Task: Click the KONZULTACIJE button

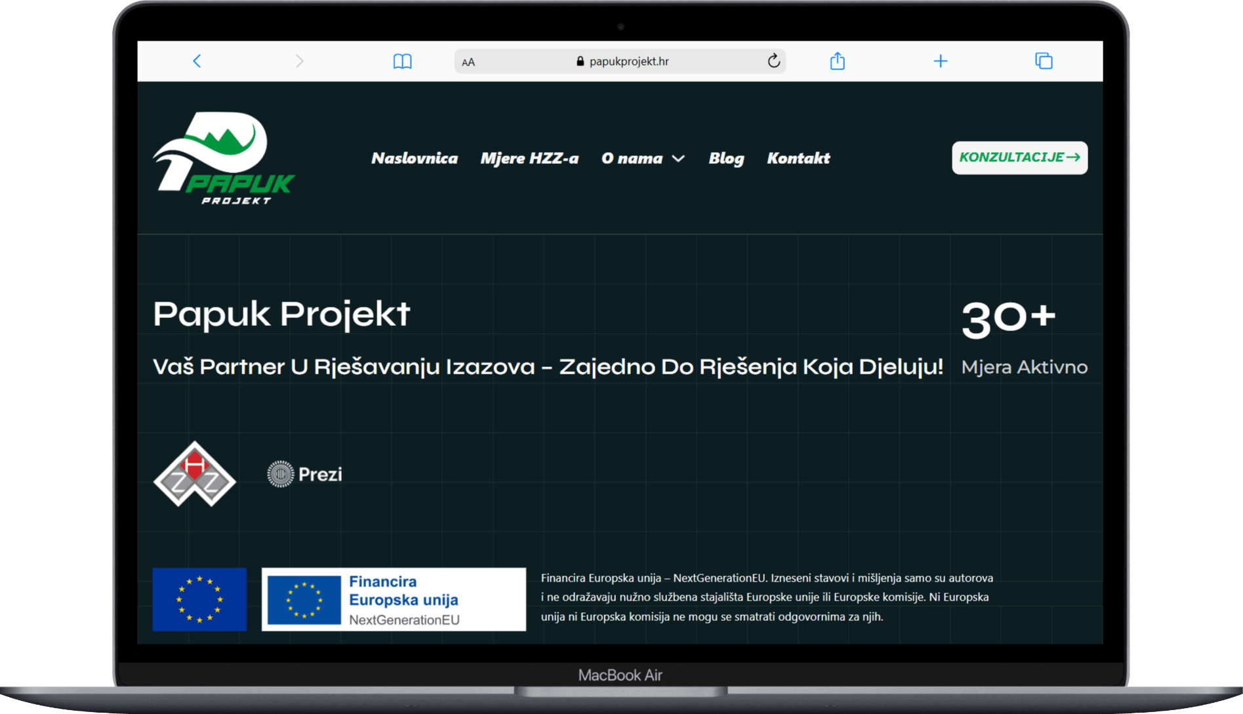Action: 1019,157
